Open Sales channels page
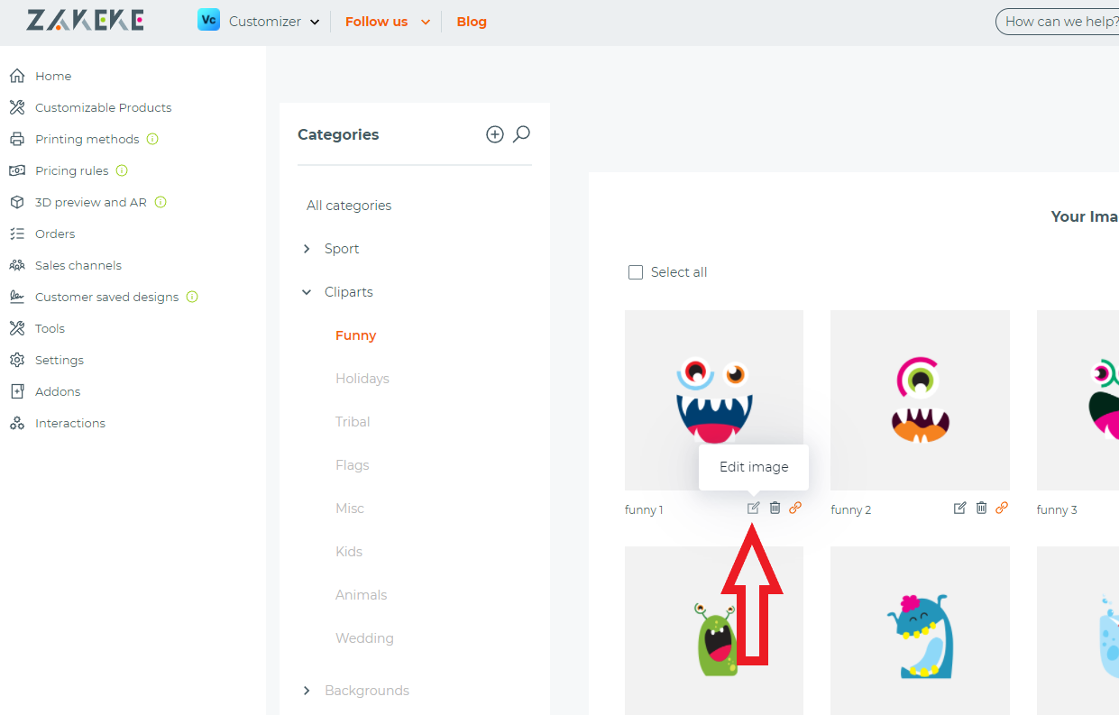This screenshot has width=1119, height=715. pos(78,265)
